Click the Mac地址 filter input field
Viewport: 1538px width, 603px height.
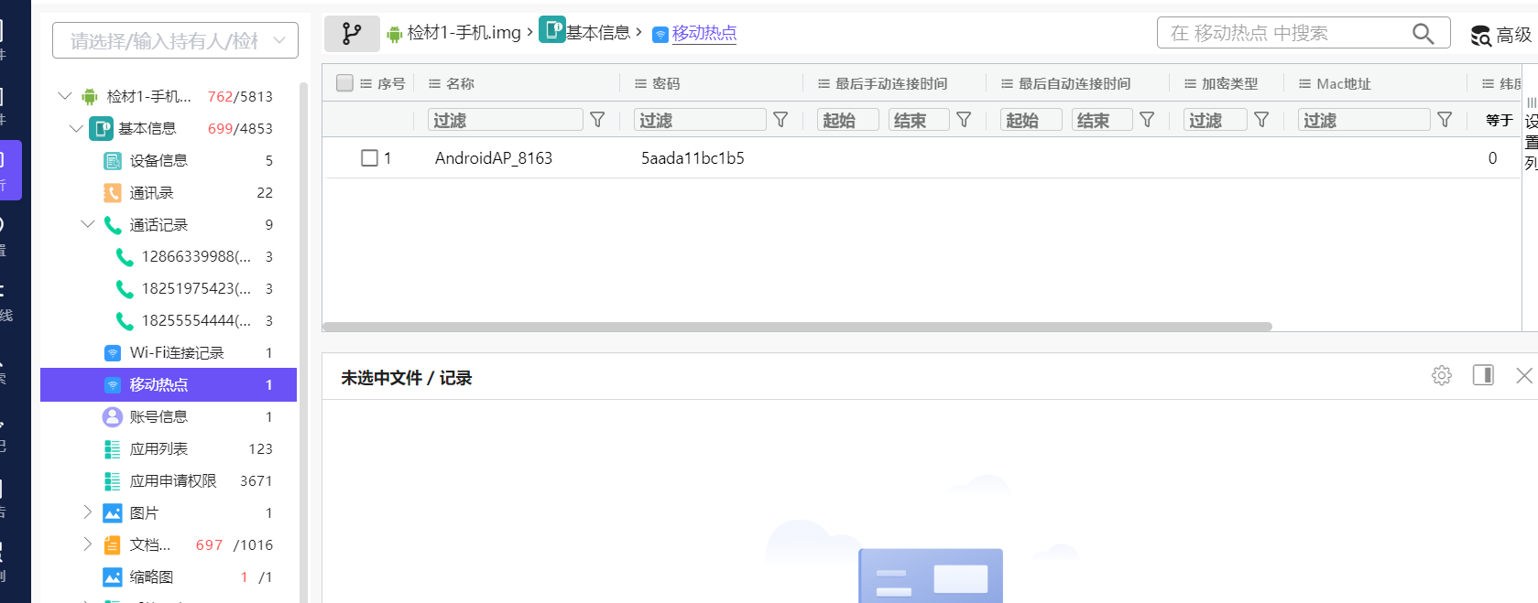click(1364, 120)
